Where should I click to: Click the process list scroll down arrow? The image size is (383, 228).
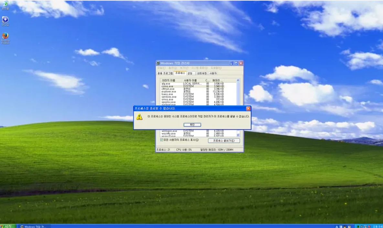[238, 135]
